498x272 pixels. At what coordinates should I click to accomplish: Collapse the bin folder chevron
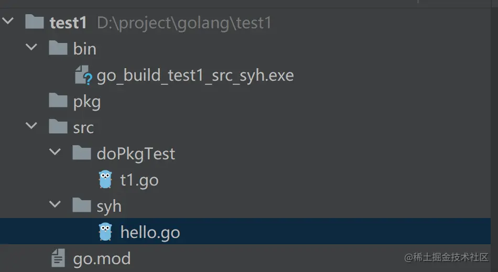tap(31, 47)
